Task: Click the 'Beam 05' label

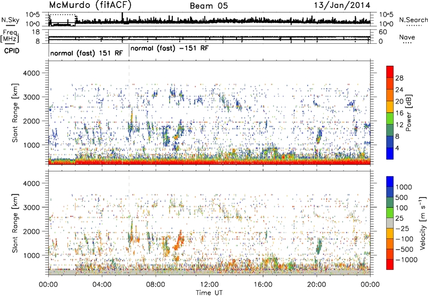Action: pyautogui.click(x=209, y=6)
